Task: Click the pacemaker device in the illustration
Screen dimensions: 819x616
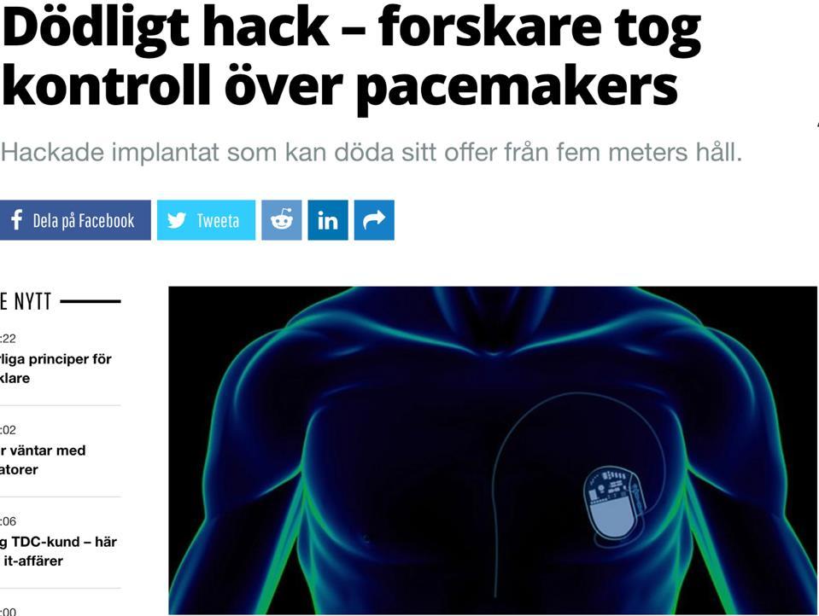Action: pos(614,503)
